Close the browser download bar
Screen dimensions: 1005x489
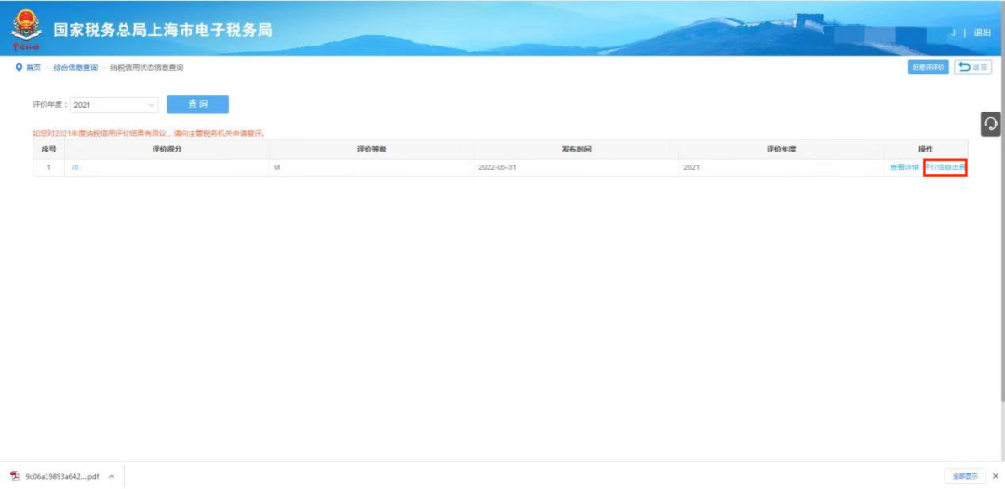[x=996, y=476]
